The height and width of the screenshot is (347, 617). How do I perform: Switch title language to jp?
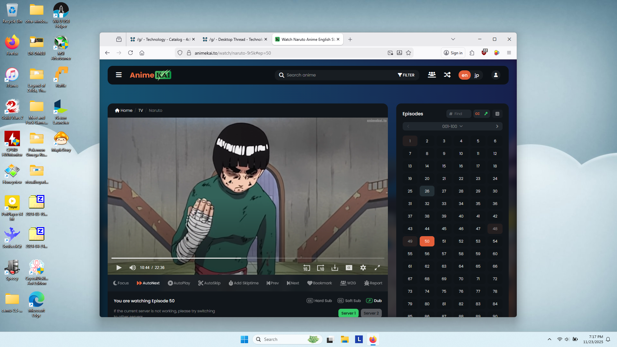pos(477,75)
